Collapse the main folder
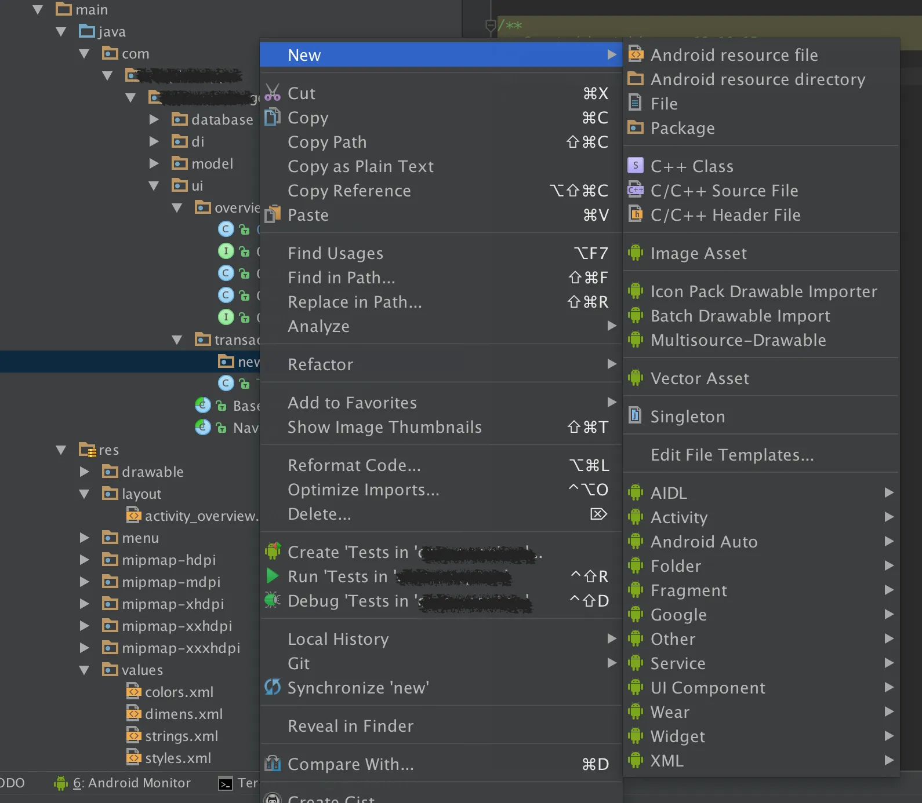This screenshot has height=803, width=922. pyautogui.click(x=38, y=9)
